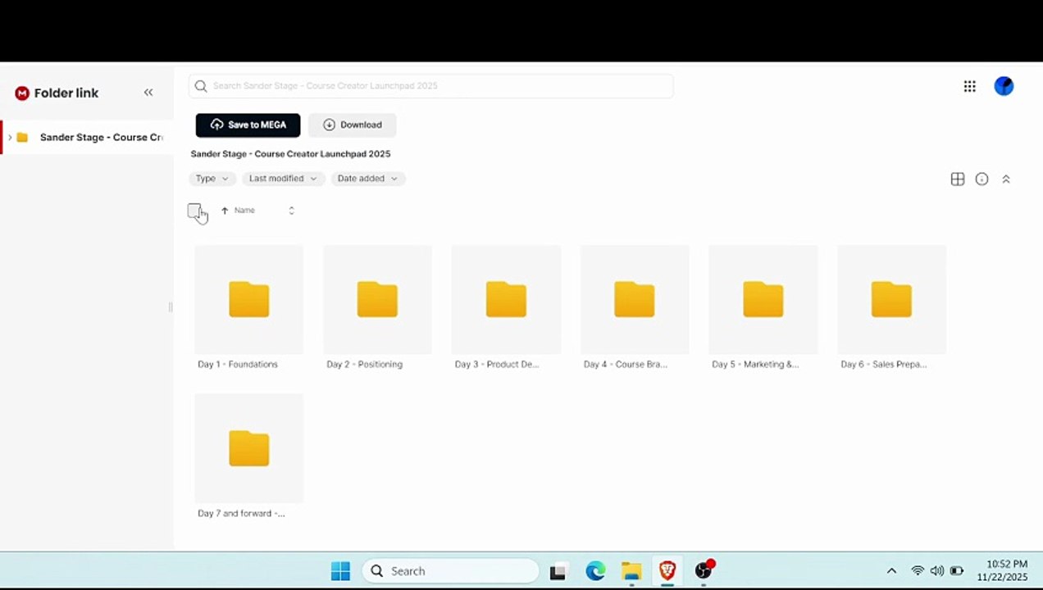Open the apps grid menu icon

[969, 86]
